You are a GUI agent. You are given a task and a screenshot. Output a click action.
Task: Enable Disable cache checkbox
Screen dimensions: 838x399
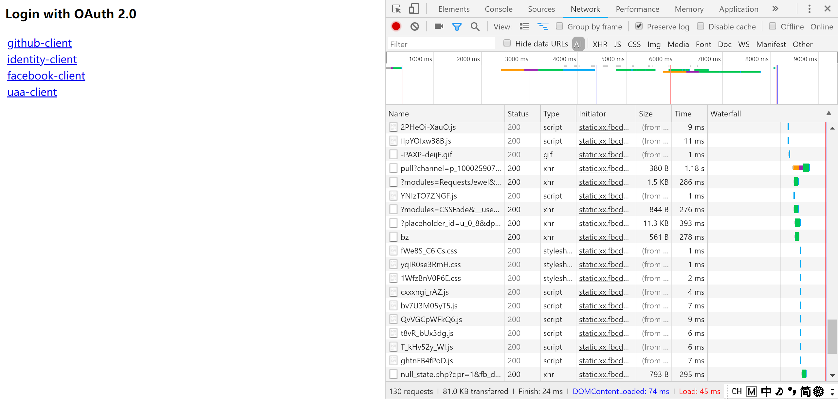point(701,26)
